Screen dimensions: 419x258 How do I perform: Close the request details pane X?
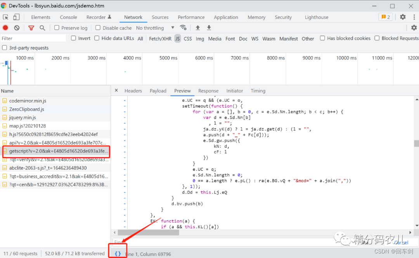pyautogui.click(x=116, y=91)
